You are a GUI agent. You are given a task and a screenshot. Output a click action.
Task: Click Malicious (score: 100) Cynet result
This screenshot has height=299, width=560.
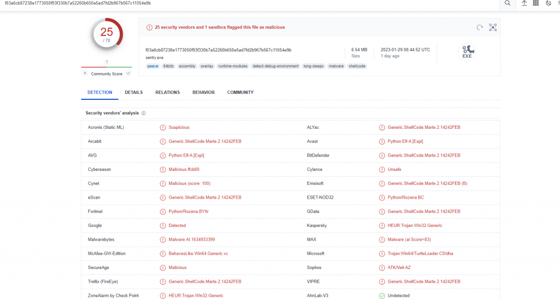coord(190,183)
